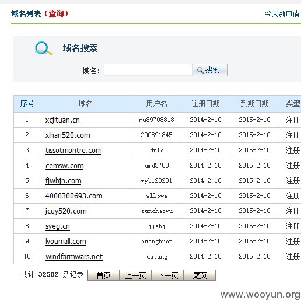Open the xcjituan.cn domain link
Image resolution: width=301 pixels, height=300 pixels.
(62, 120)
